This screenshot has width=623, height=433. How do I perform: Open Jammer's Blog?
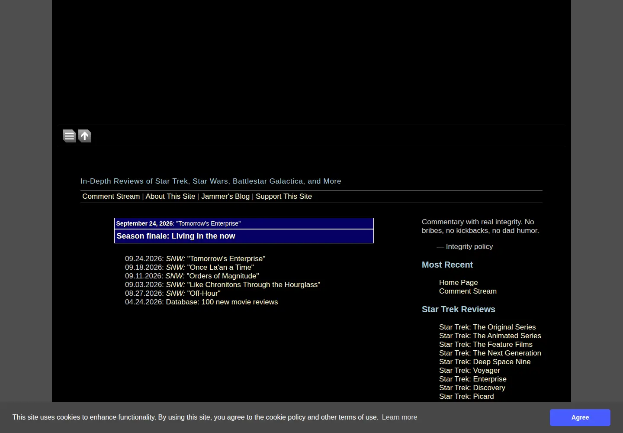click(x=225, y=196)
